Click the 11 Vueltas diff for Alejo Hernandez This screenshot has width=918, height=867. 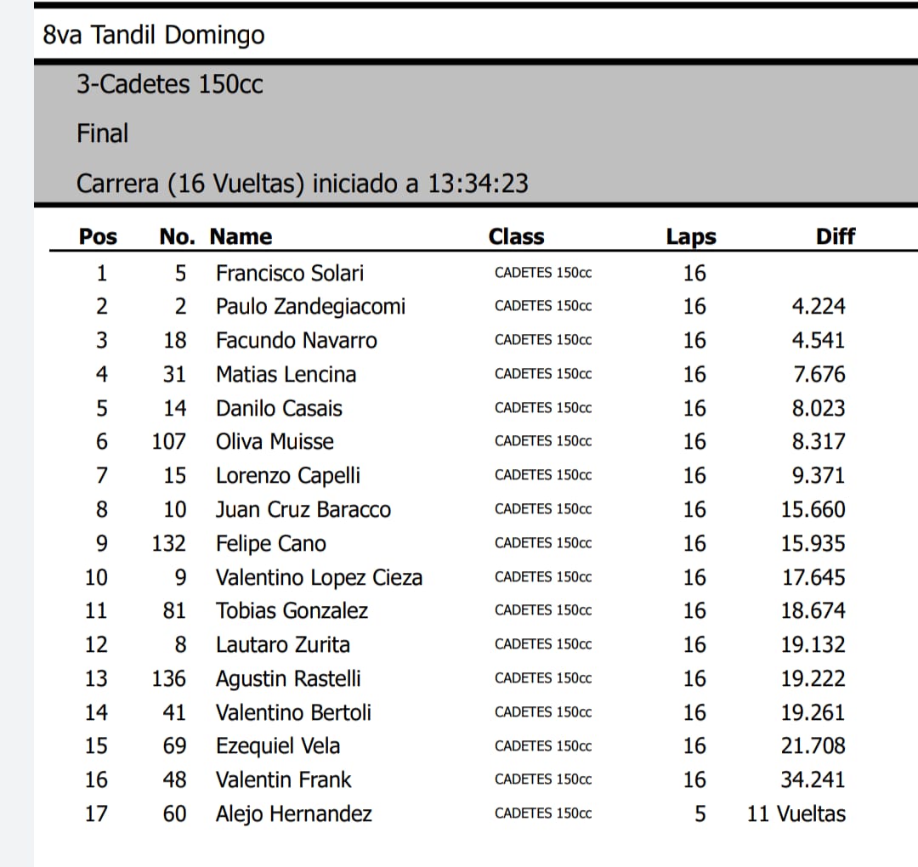(x=796, y=814)
